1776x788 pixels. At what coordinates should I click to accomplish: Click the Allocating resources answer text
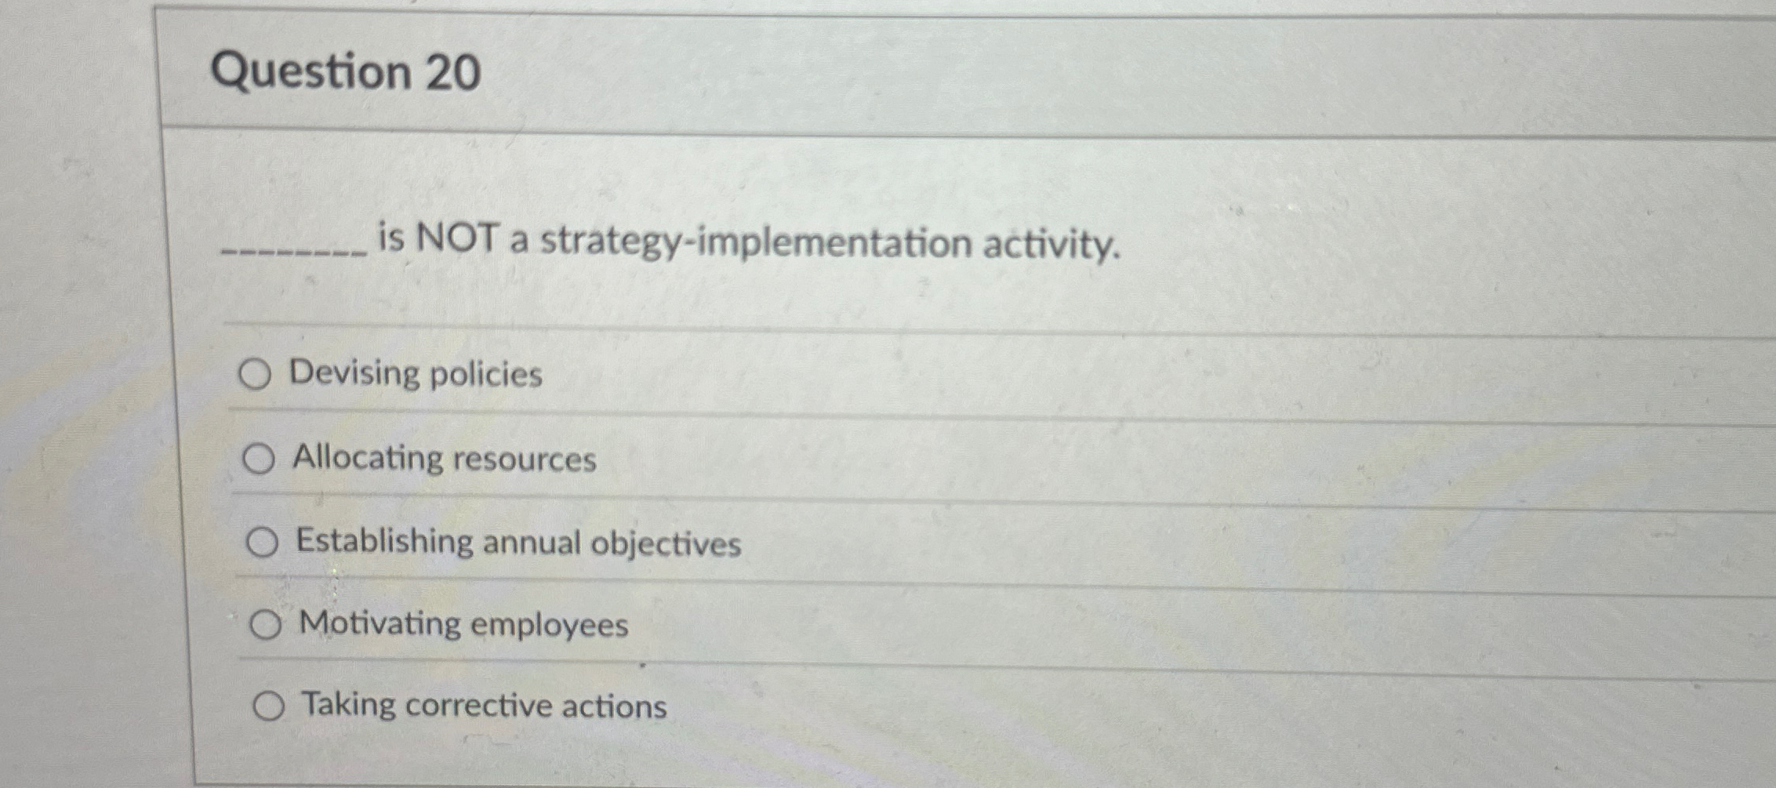coord(444,459)
